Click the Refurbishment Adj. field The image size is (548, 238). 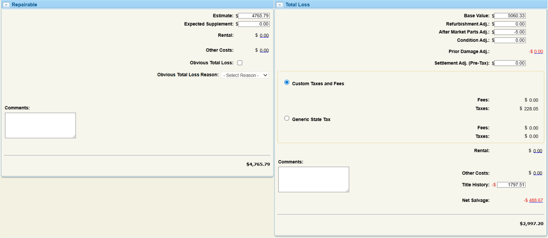[x=510, y=24]
